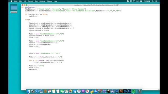Viewport: 168px width, 94px height.
Task: Open the Discord icon in dock
Action: [x=112, y=91]
